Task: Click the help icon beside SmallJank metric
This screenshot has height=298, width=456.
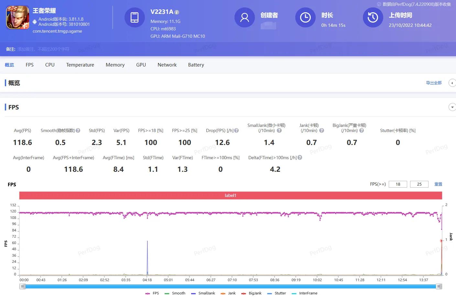Action: pos(279,131)
